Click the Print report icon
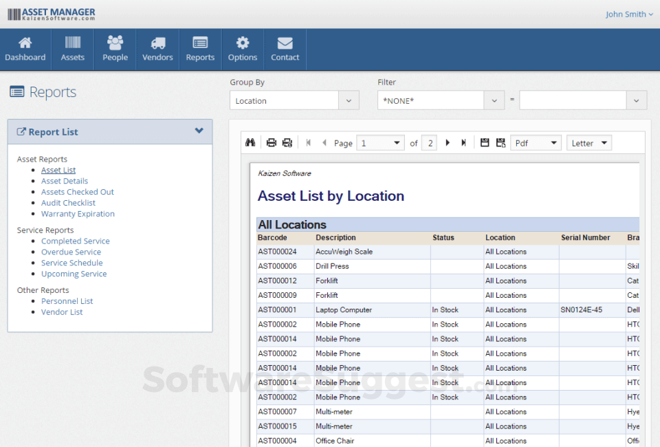Viewport: 660px width, 447px height. pos(271,142)
